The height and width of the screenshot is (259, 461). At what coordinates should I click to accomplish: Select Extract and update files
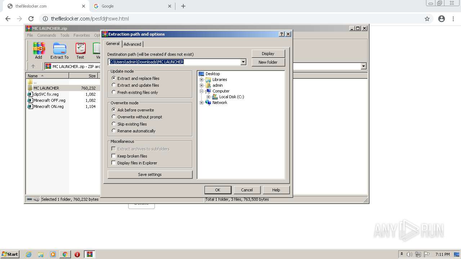pos(135,85)
